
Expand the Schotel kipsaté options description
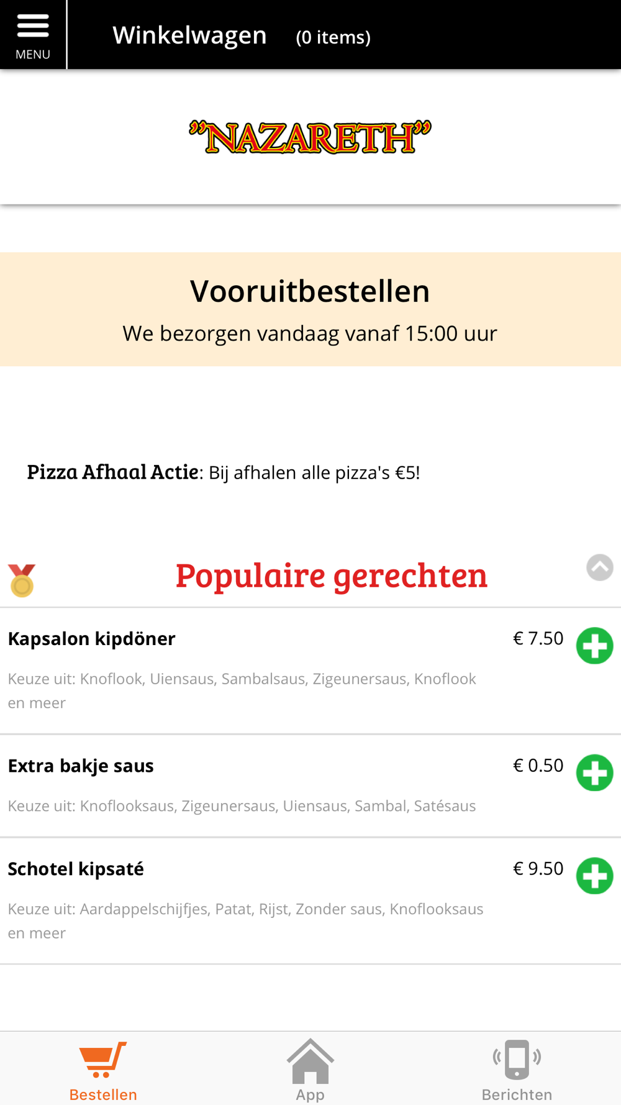click(246, 920)
